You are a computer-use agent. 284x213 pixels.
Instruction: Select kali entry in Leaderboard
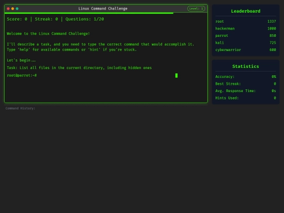[246, 43]
